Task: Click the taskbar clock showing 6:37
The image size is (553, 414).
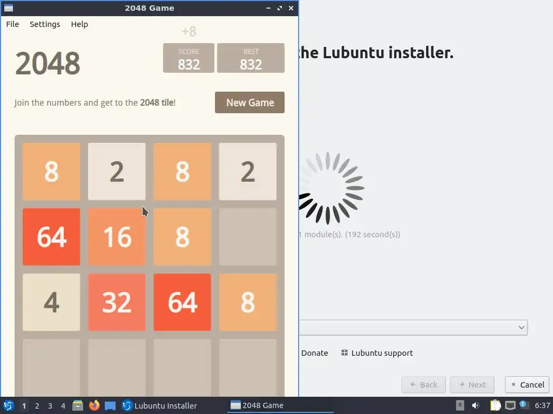Action: (x=542, y=405)
